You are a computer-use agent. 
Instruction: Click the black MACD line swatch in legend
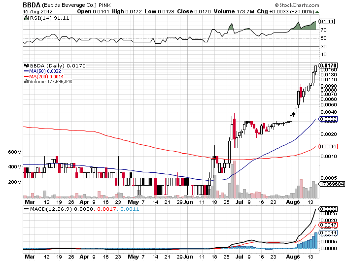click(26, 209)
